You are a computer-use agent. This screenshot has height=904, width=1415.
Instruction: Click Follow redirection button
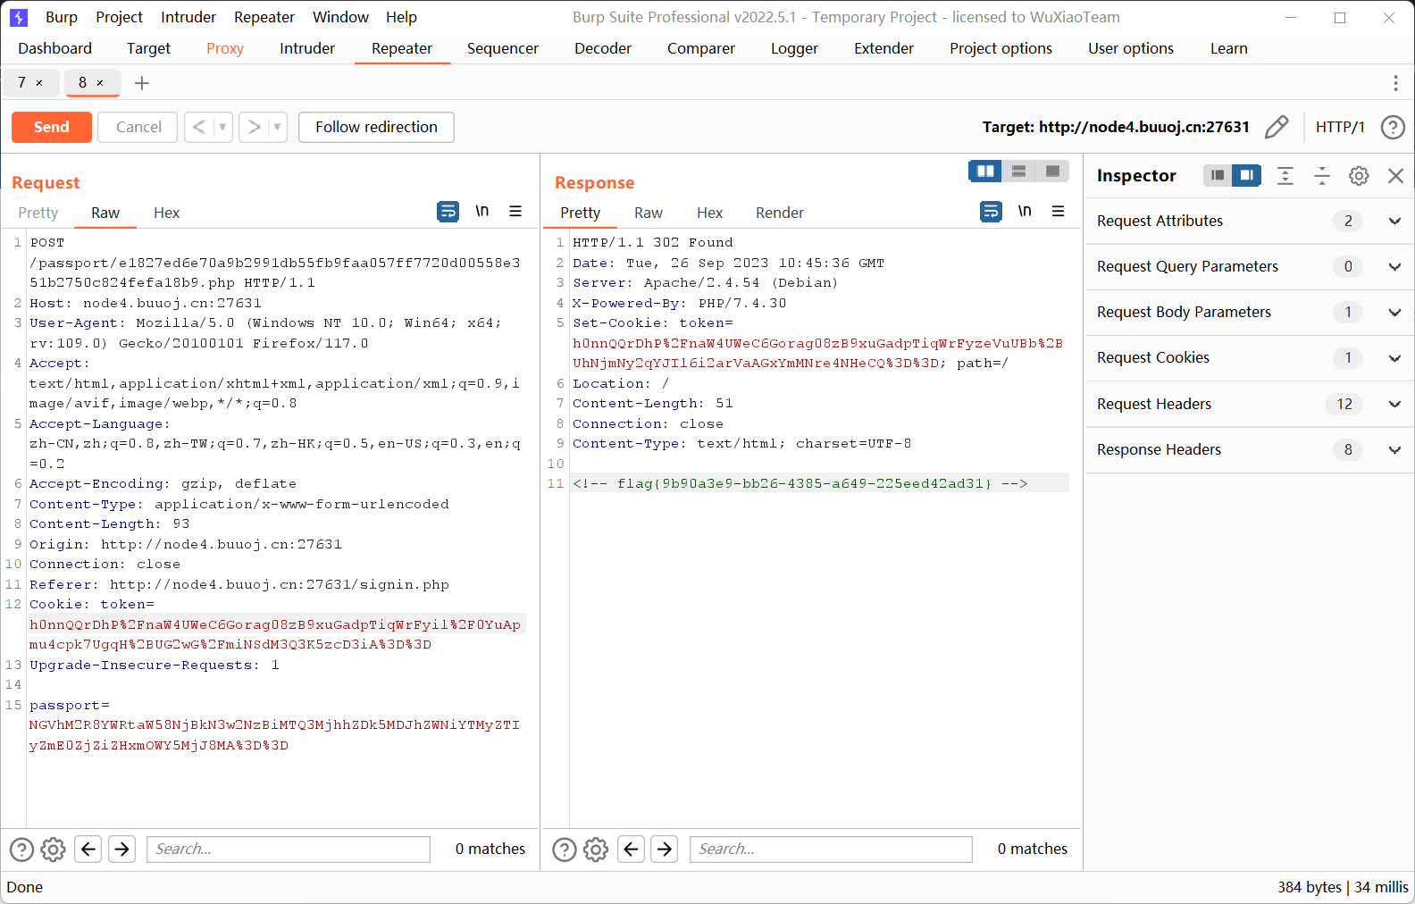[x=376, y=127]
